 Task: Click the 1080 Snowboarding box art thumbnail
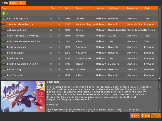coord(23,96)
